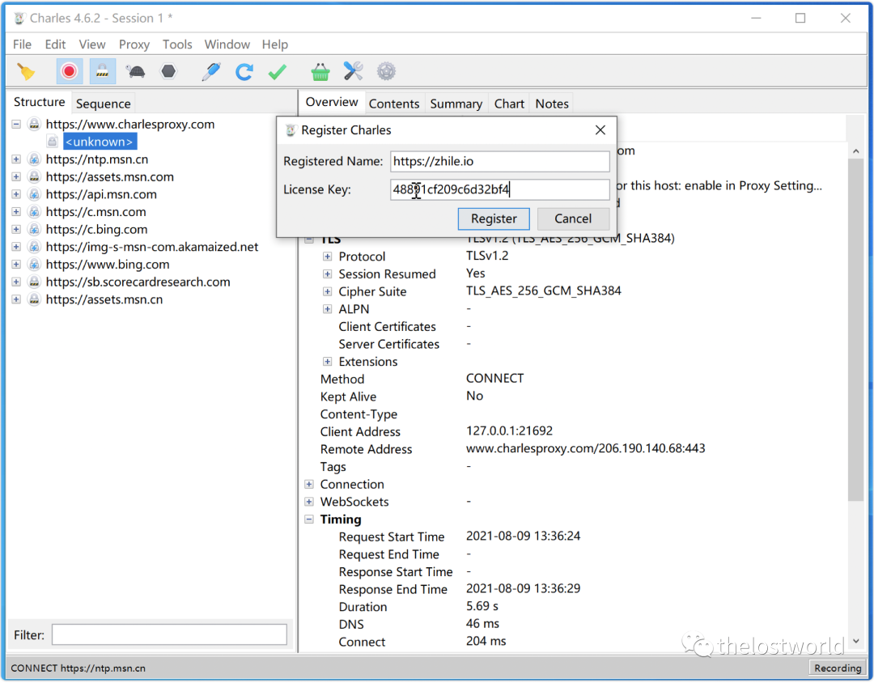Expand the assets.msn.cn host node
The image size is (874, 683).
tap(16, 299)
